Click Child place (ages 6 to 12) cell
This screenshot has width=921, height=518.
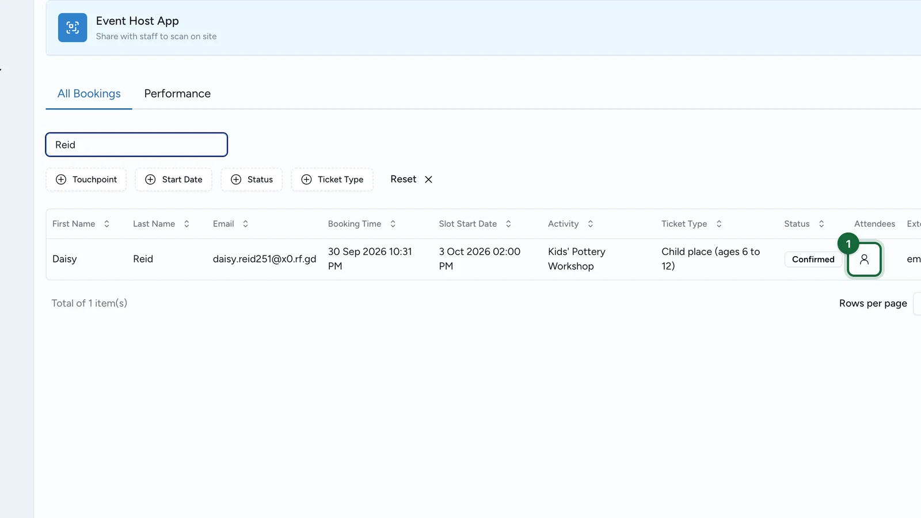(711, 259)
